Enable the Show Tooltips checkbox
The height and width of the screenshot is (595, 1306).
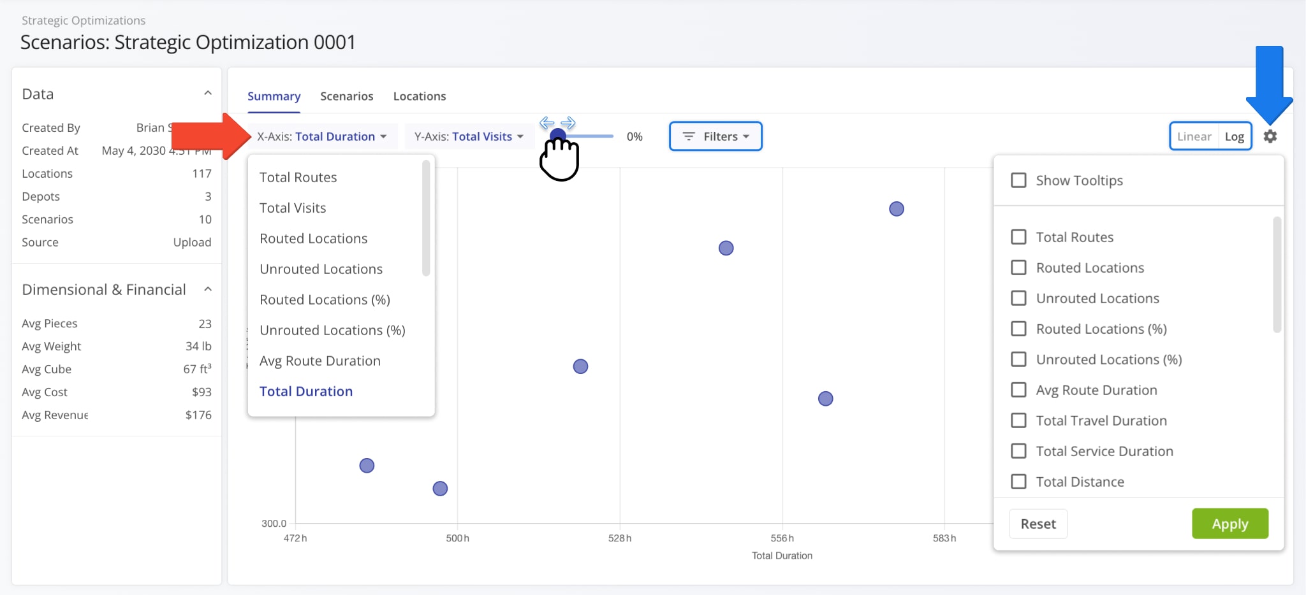pos(1018,180)
